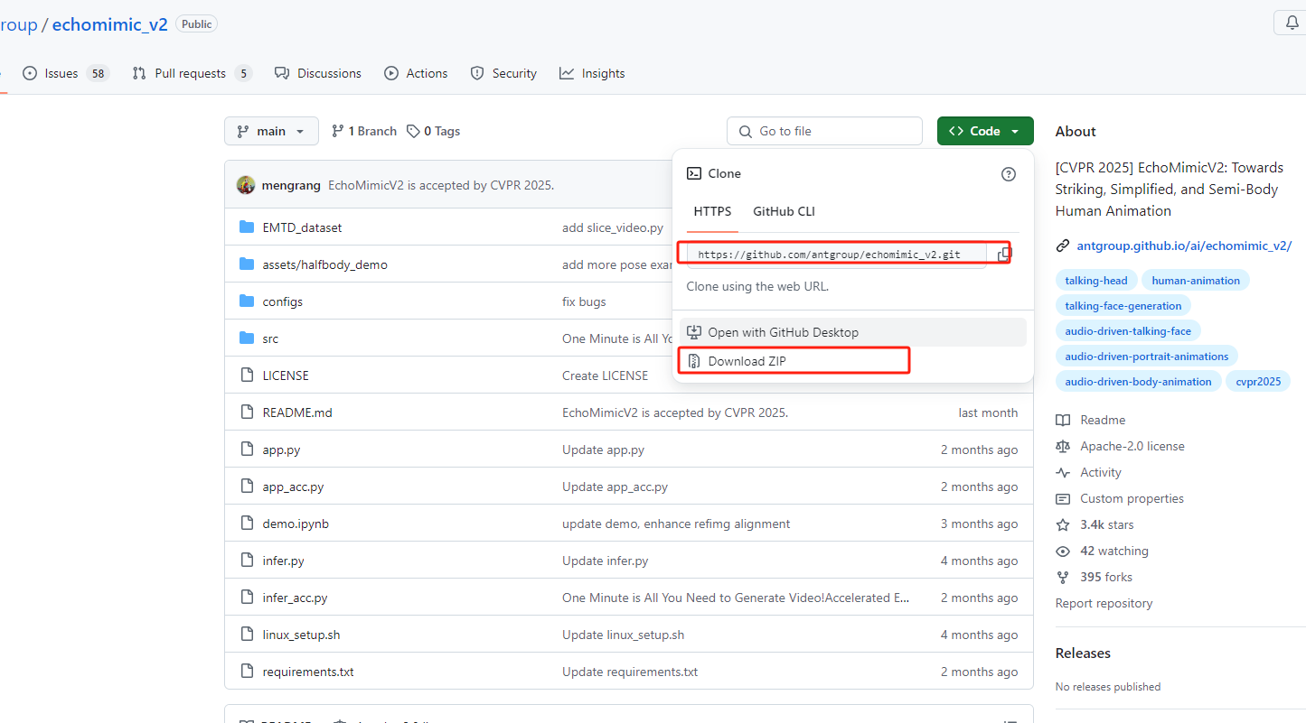
Task: Click the fork icon beside 395 forks
Action: (1063, 577)
